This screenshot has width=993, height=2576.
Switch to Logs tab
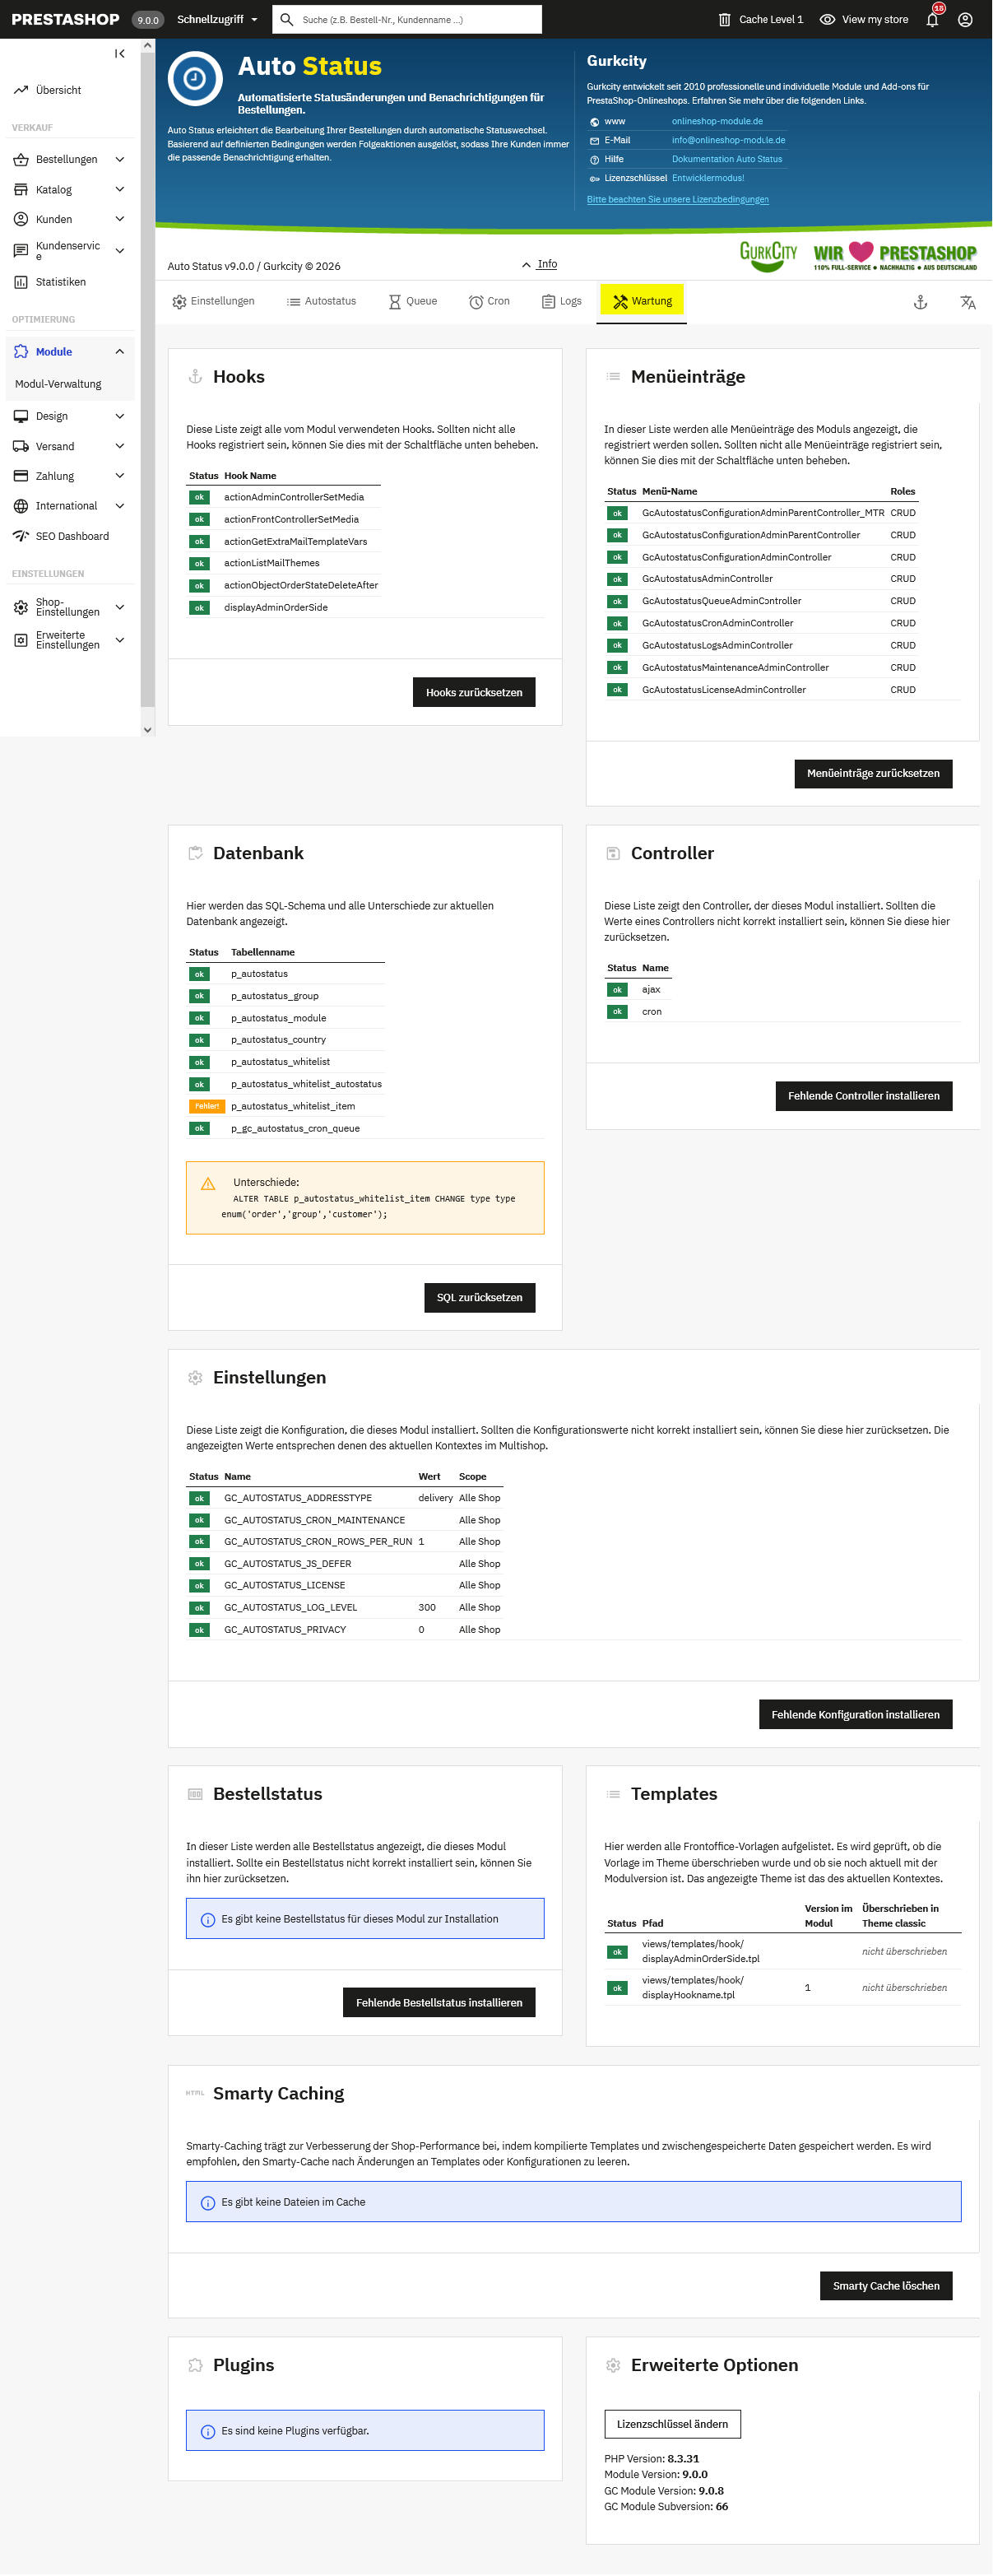(562, 302)
